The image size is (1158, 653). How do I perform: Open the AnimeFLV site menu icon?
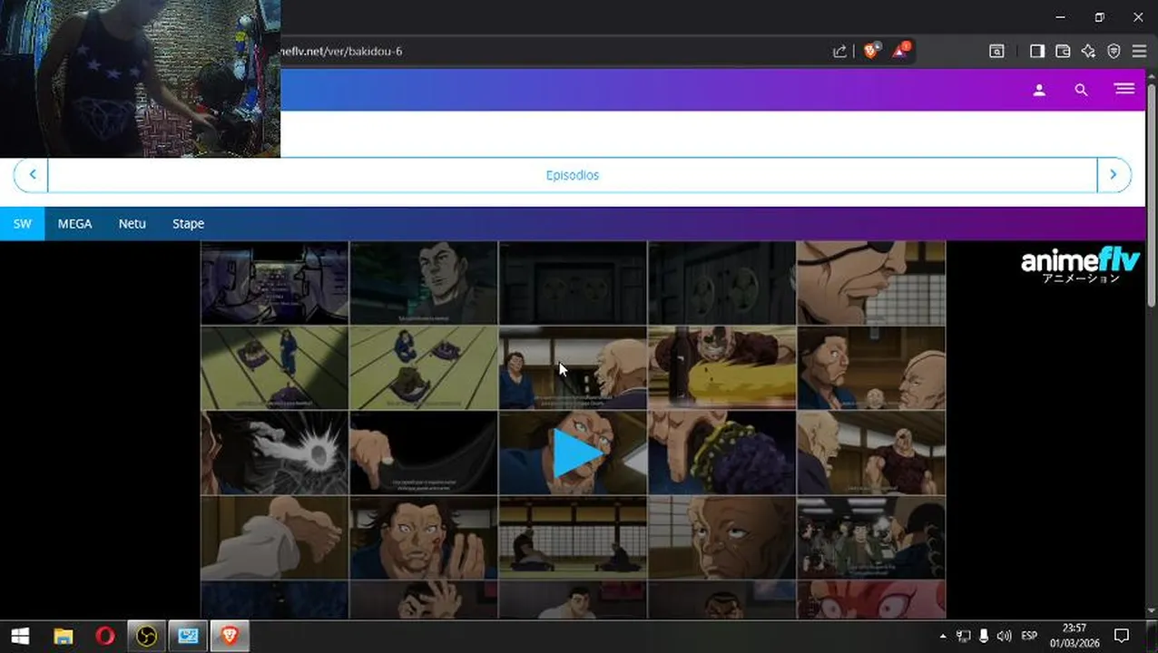[1124, 89]
